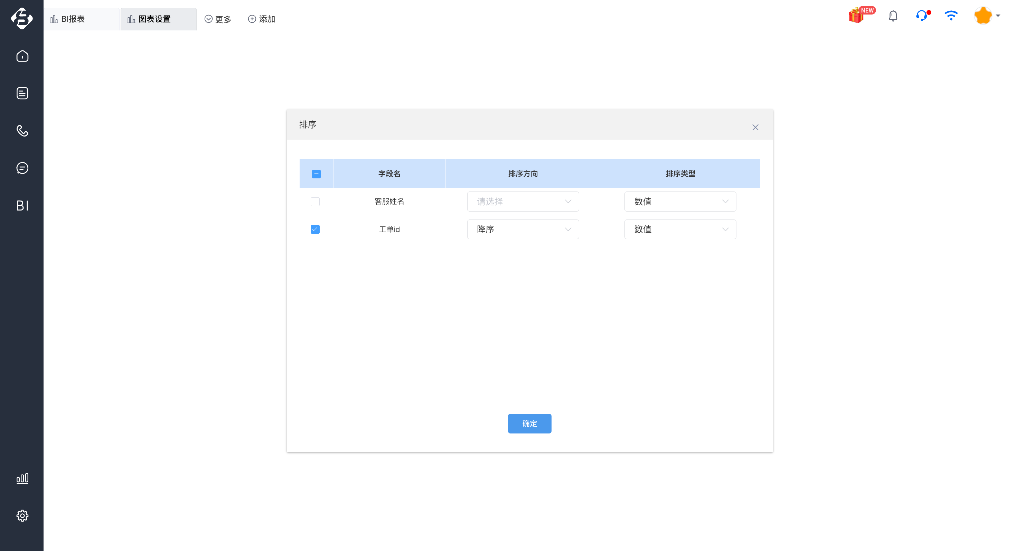Screen dimensions: 1016x551
Task: Click the 确定 button
Action: [529, 423]
